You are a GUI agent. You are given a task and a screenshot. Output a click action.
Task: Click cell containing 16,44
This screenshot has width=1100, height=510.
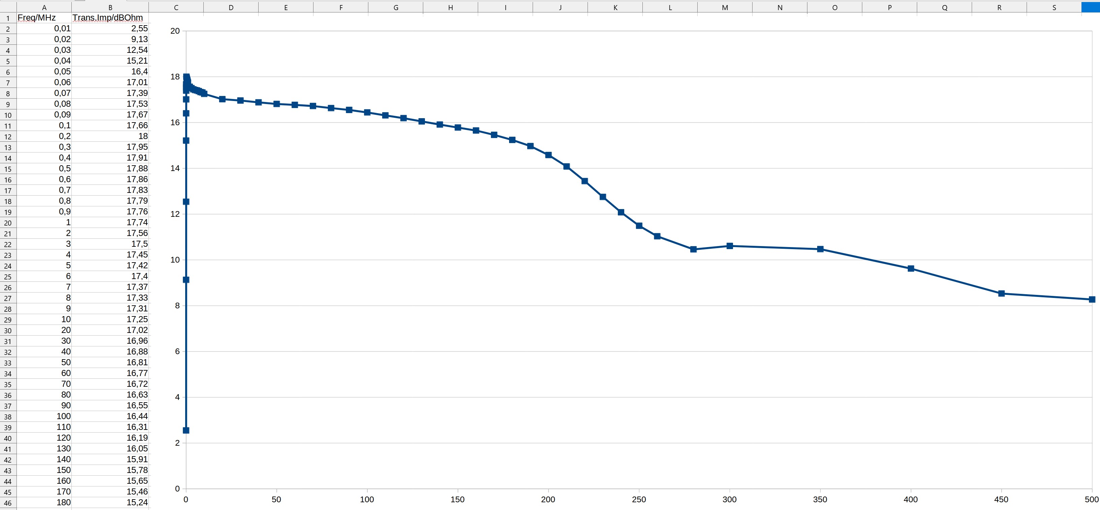110,416
